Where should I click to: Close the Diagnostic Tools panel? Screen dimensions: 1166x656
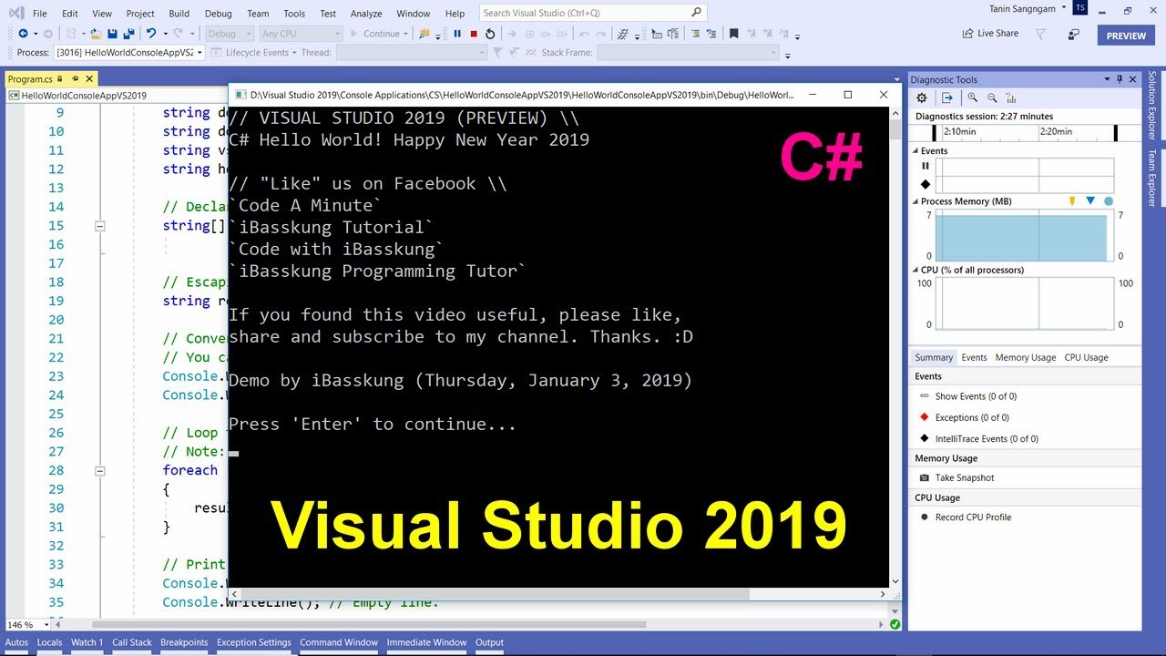(1133, 79)
